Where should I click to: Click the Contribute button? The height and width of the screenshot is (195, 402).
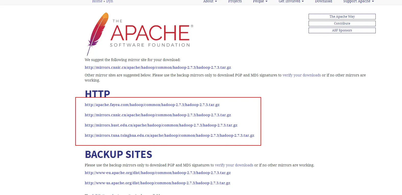click(342, 24)
